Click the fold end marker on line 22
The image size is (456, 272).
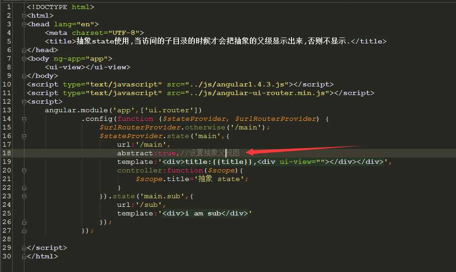click(24, 187)
